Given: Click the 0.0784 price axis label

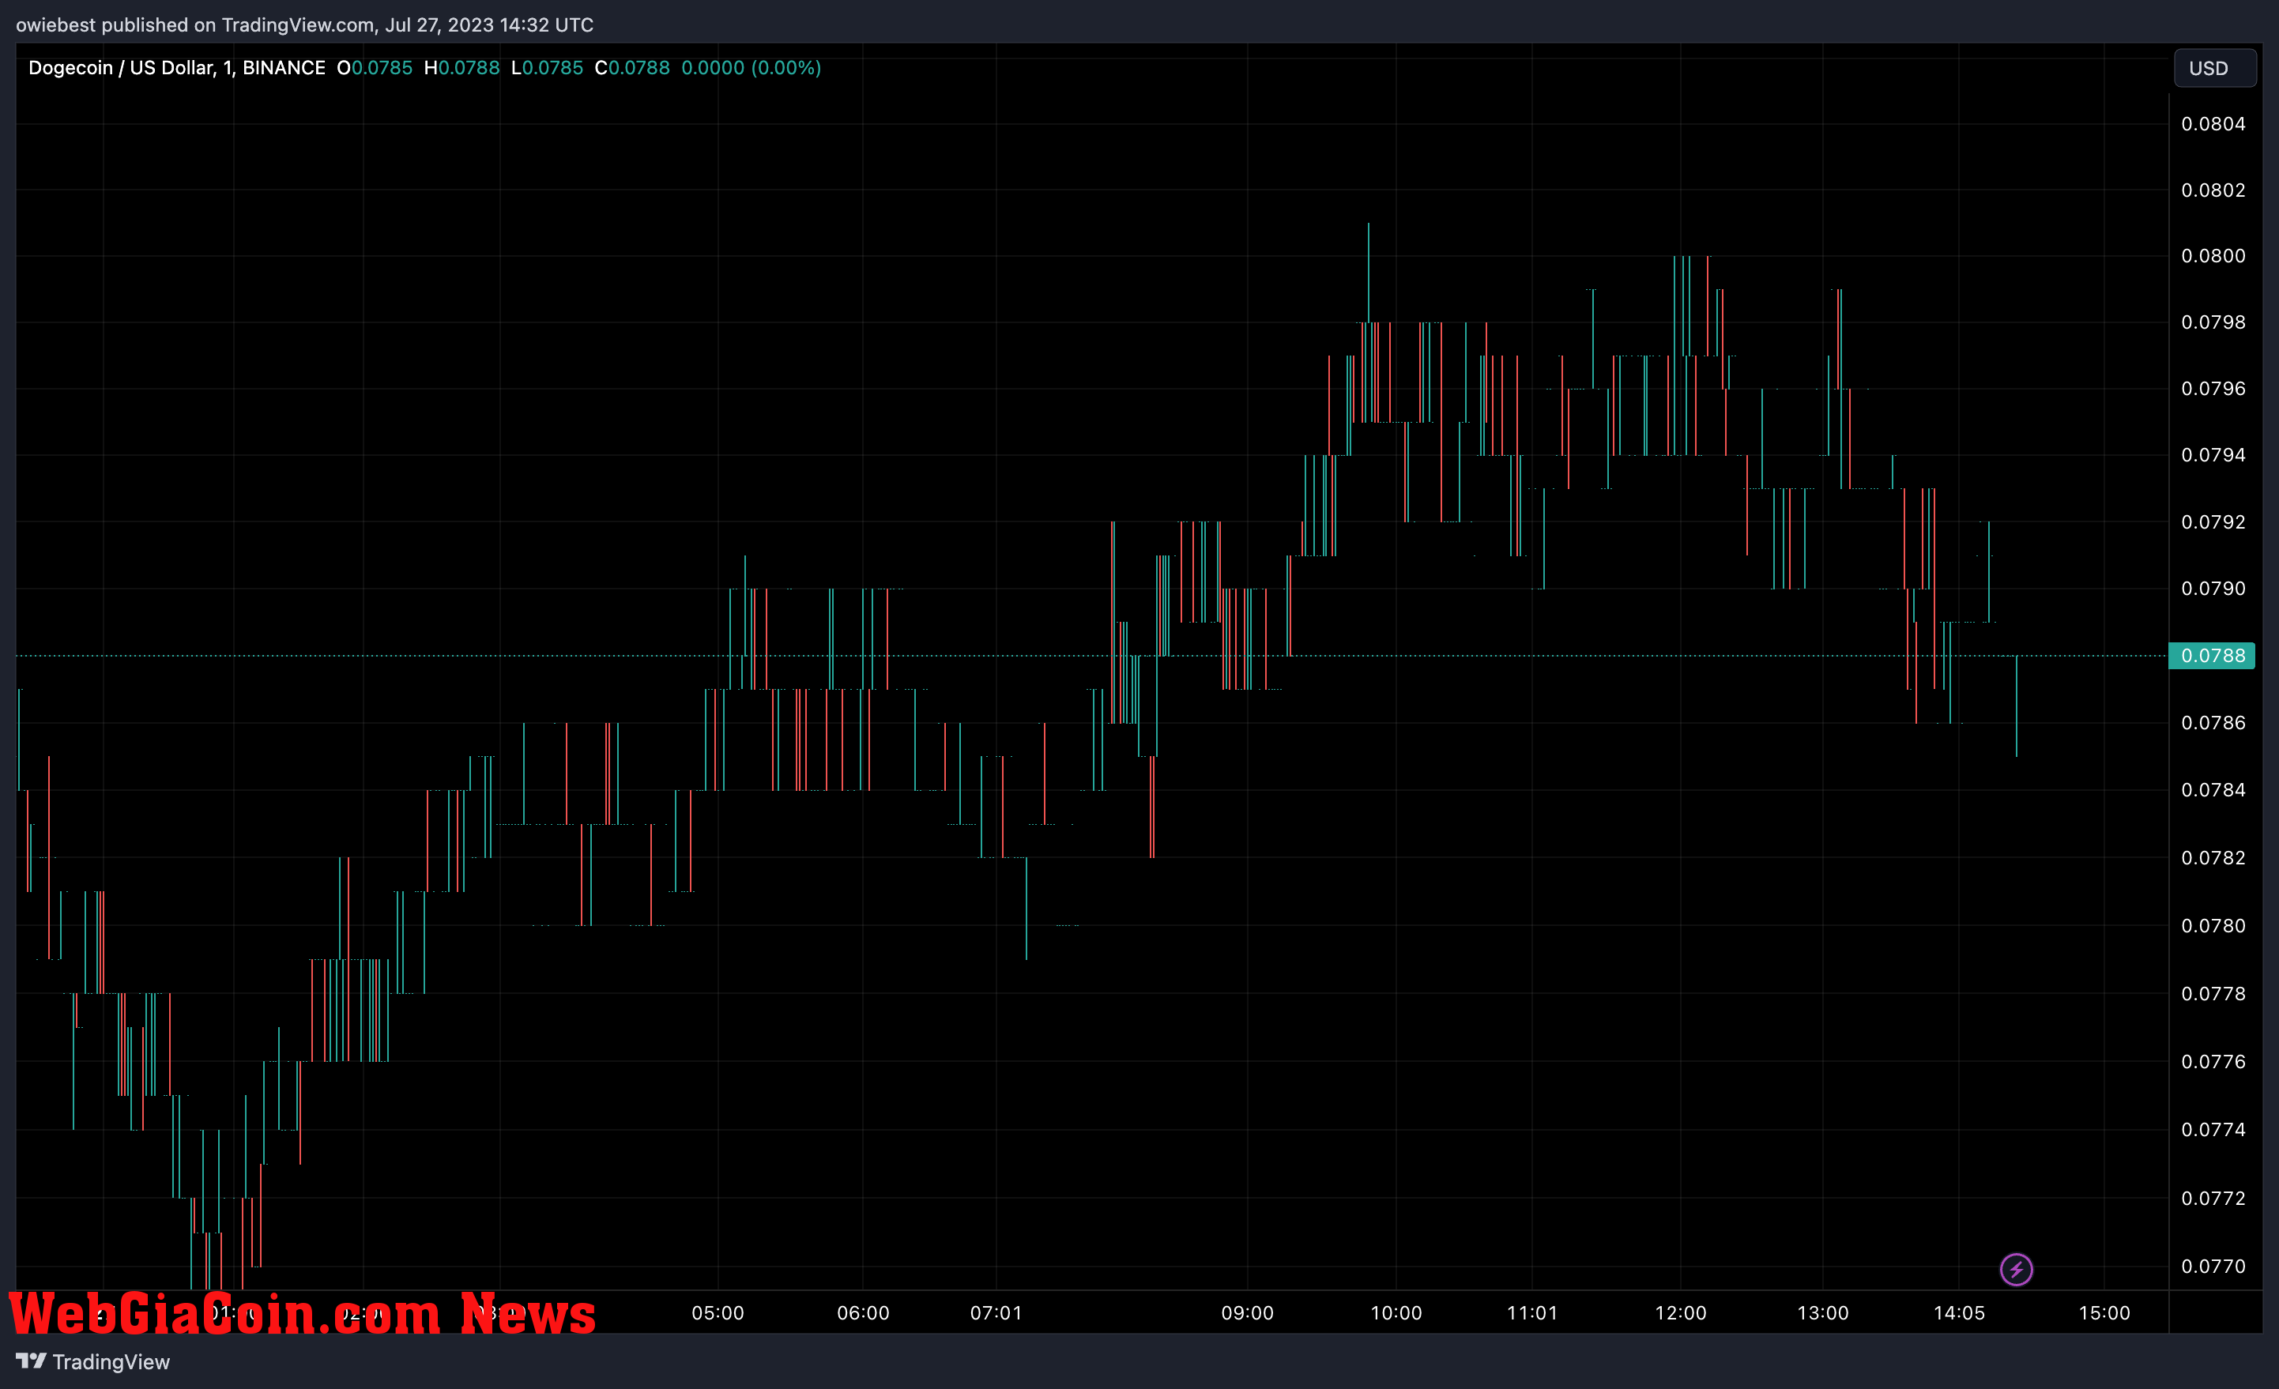Looking at the screenshot, I should (x=2213, y=790).
